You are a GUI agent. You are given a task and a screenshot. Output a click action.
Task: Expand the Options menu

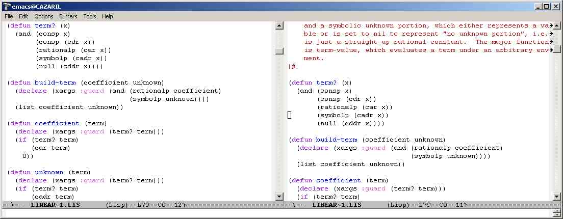43,16
